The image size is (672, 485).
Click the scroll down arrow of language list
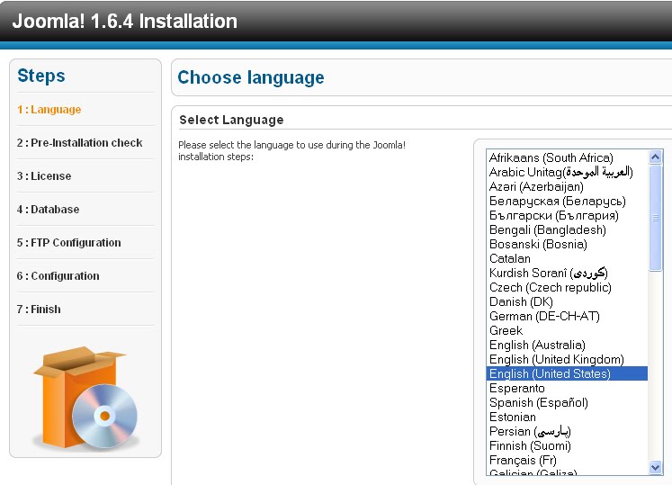655,467
